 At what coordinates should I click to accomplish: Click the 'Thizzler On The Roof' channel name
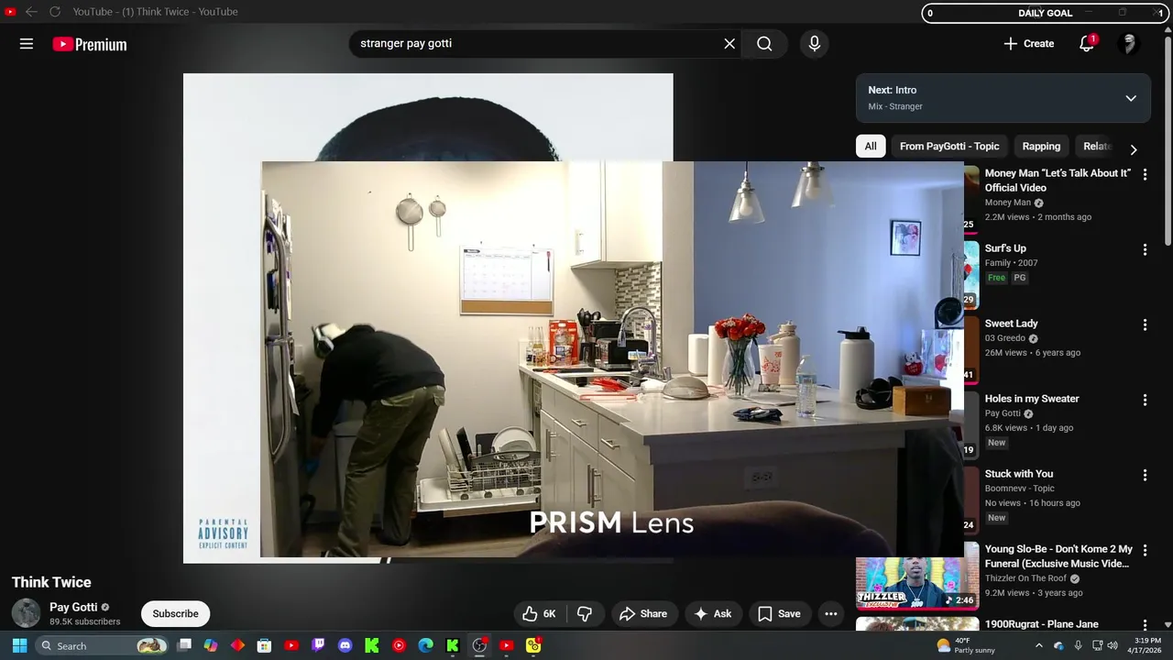pos(1025,578)
